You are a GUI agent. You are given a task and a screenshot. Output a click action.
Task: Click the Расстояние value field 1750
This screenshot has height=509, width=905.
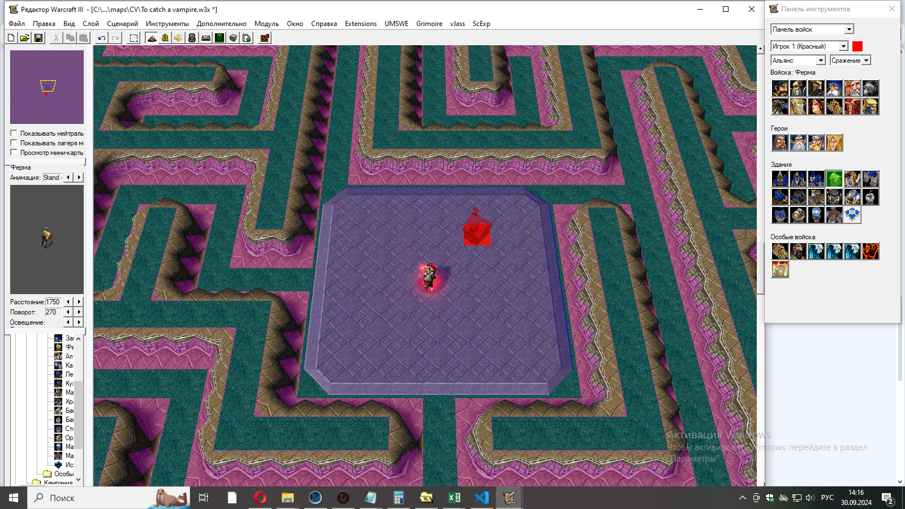coord(53,302)
